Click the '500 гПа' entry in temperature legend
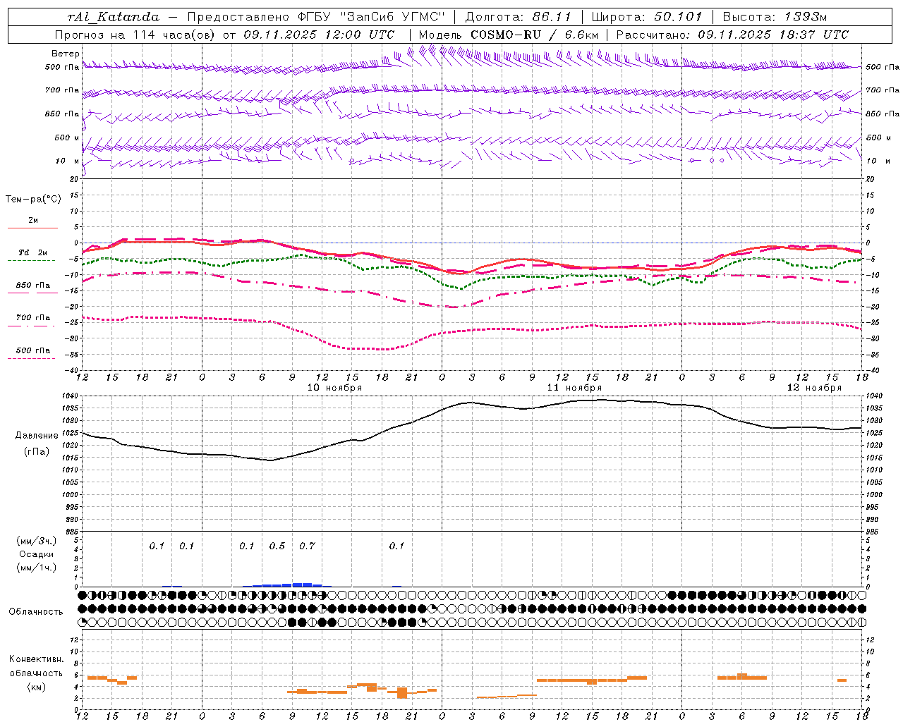 tap(33, 350)
